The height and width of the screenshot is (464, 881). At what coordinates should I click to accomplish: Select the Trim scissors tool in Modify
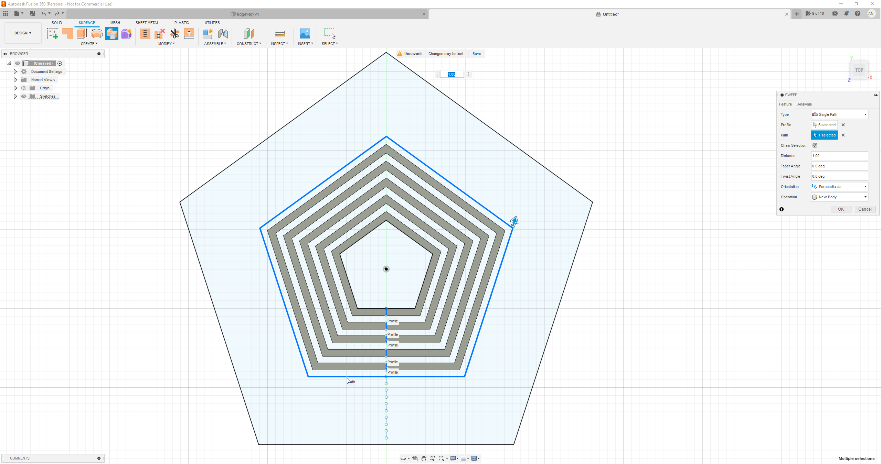175,33
